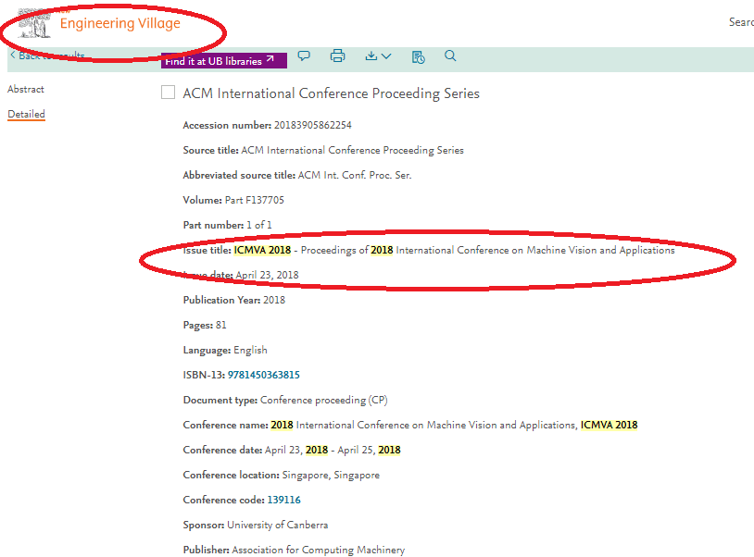Click Language value English
754x557 pixels.
pos(250,350)
